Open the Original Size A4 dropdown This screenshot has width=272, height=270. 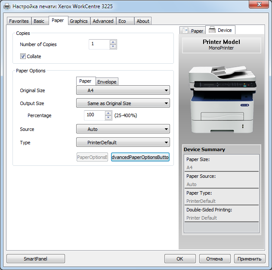pos(123,90)
